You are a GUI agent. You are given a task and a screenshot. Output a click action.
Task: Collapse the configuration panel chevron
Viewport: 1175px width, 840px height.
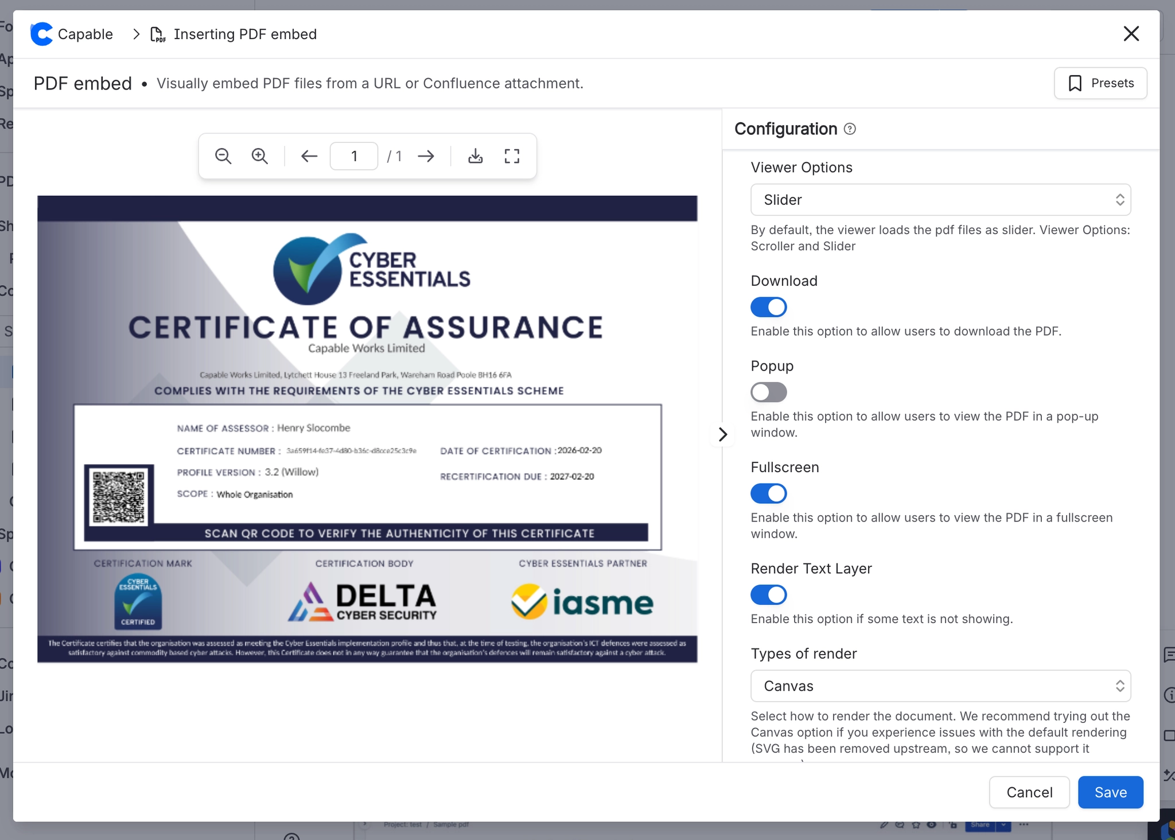[723, 434]
